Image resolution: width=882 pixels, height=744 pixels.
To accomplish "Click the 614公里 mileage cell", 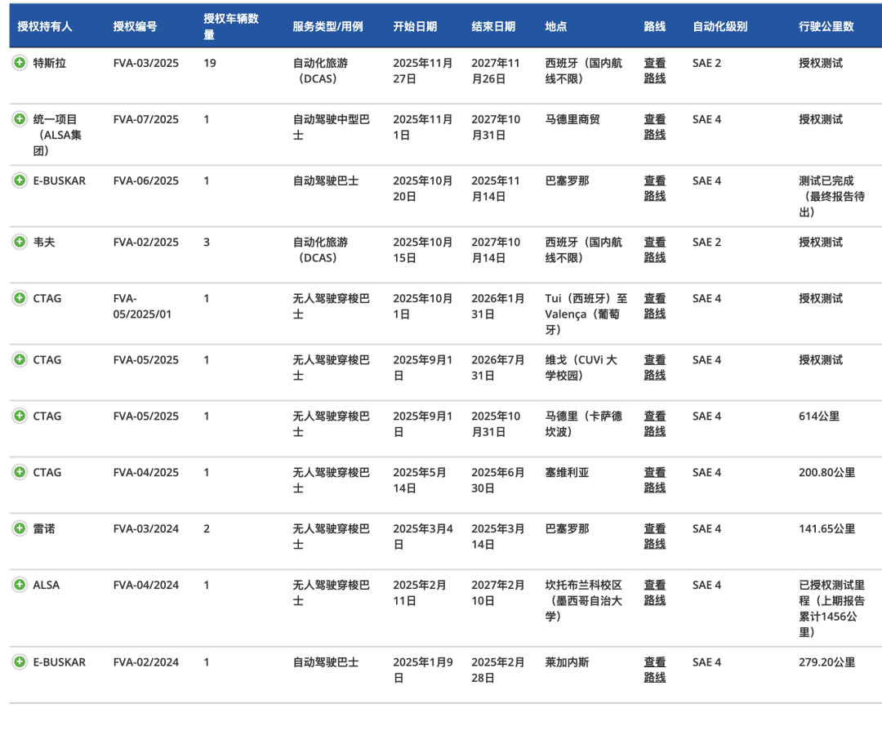I will (x=819, y=417).
